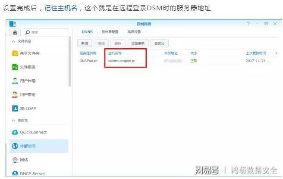Image resolution: width=283 pixels, height=179 pixels.
Task: Collapse the Connectivity (连接性) section
Action: coord(13,120)
